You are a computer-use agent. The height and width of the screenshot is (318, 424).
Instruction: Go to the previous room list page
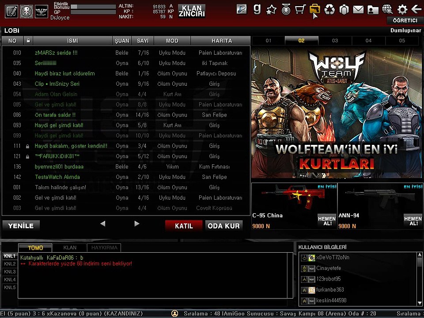coord(103,223)
